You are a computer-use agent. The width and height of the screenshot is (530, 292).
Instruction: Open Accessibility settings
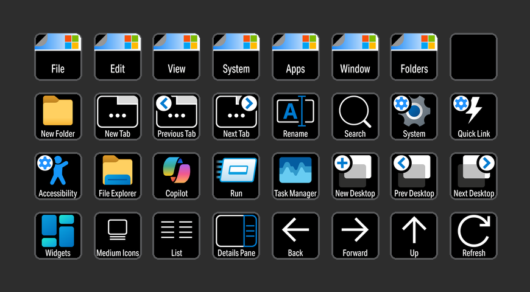pyautogui.click(x=58, y=176)
